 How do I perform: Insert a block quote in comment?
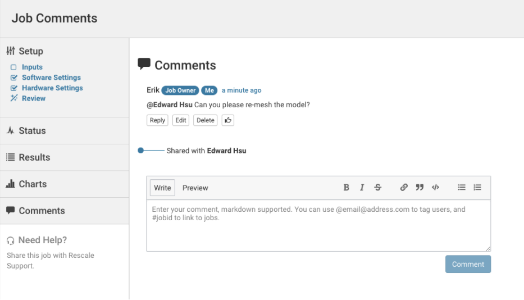click(x=420, y=188)
